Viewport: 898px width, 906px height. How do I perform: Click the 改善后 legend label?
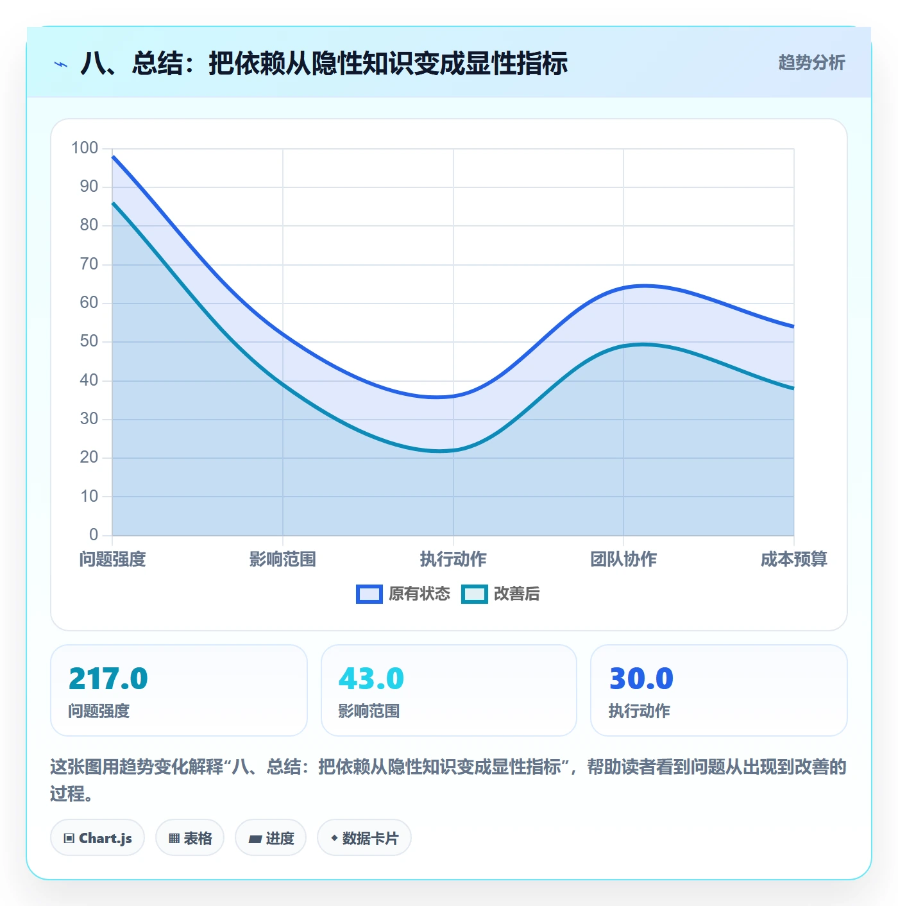coord(517,594)
